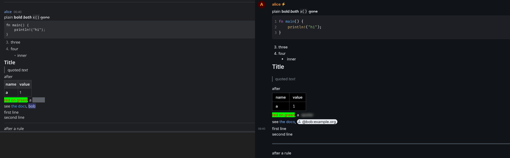Click the struck-through 'gone' in the left pane
The image size is (510, 158).
point(45,17)
